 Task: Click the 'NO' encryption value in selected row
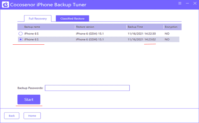(x=167, y=39)
